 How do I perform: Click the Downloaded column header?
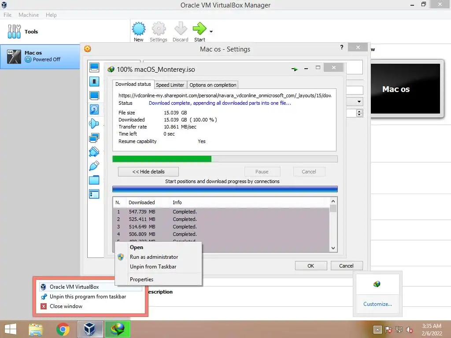pos(142,202)
